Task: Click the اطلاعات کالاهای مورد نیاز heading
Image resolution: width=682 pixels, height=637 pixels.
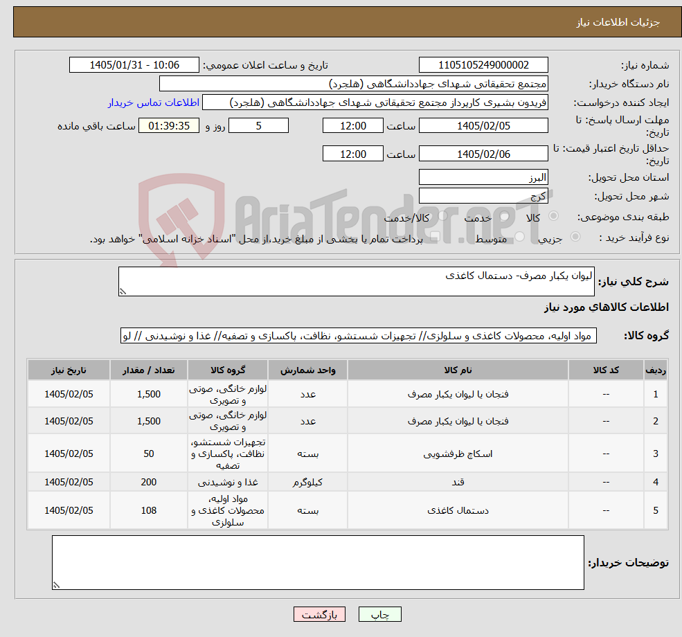Action: pyautogui.click(x=607, y=307)
